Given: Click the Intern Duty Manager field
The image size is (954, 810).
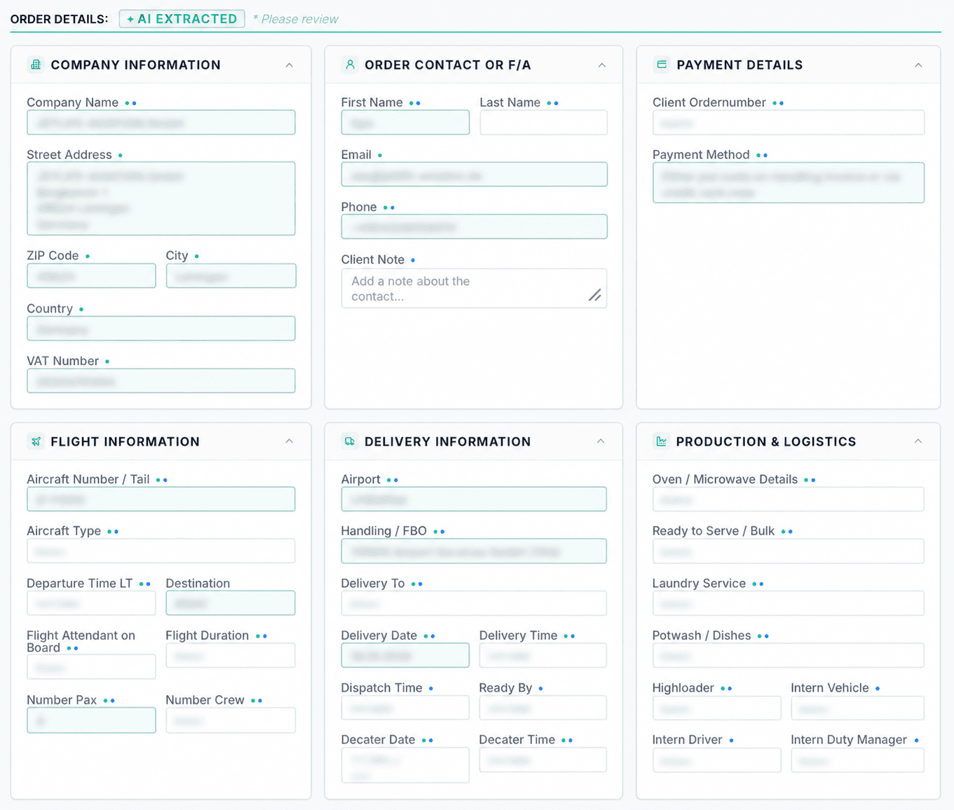Looking at the screenshot, I should coord(858,760).
